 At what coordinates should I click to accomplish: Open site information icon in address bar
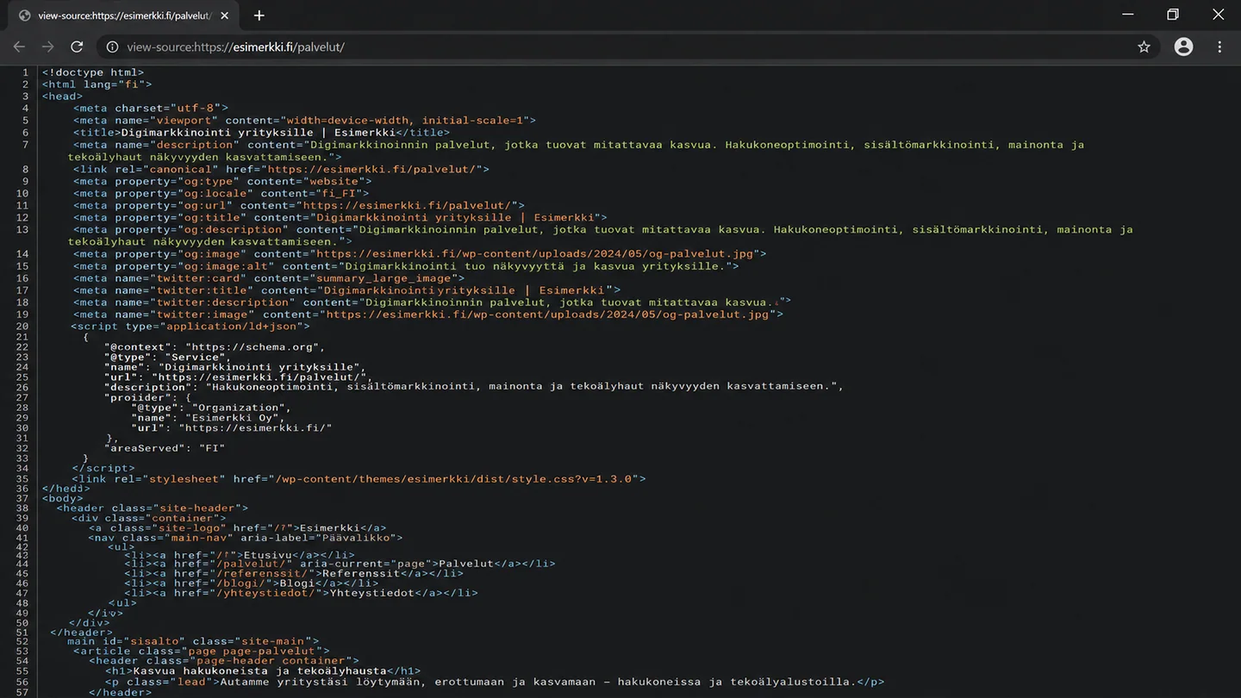coord(112,47)
